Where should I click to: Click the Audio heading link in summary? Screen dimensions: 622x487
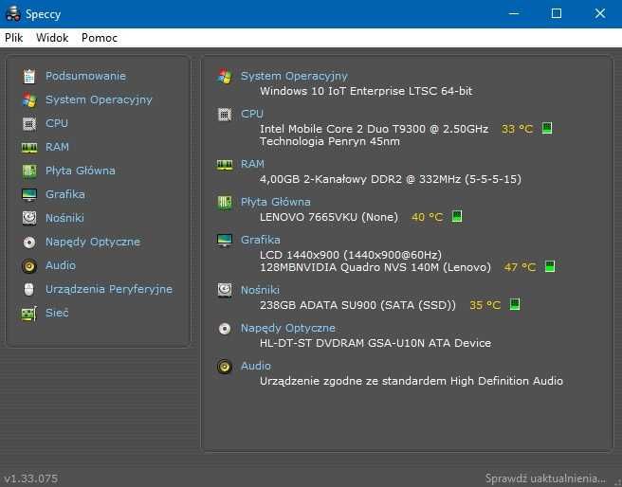tap(255, 366)
